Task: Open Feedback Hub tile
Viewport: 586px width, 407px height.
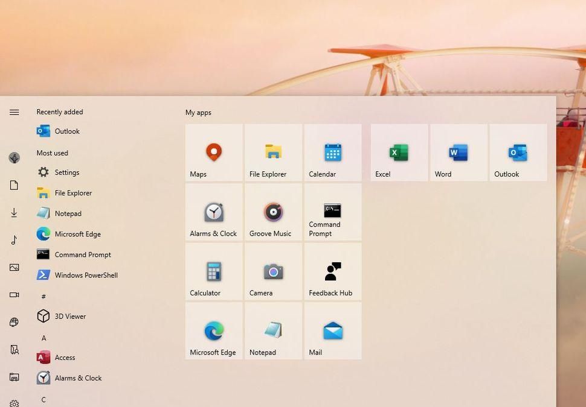Action: 332,271
